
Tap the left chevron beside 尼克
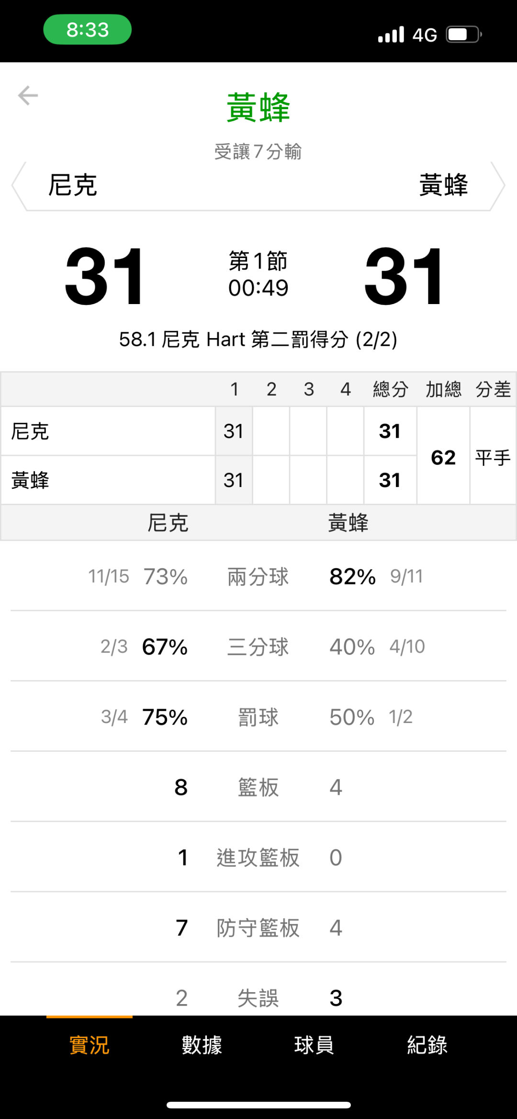(19, 186)
